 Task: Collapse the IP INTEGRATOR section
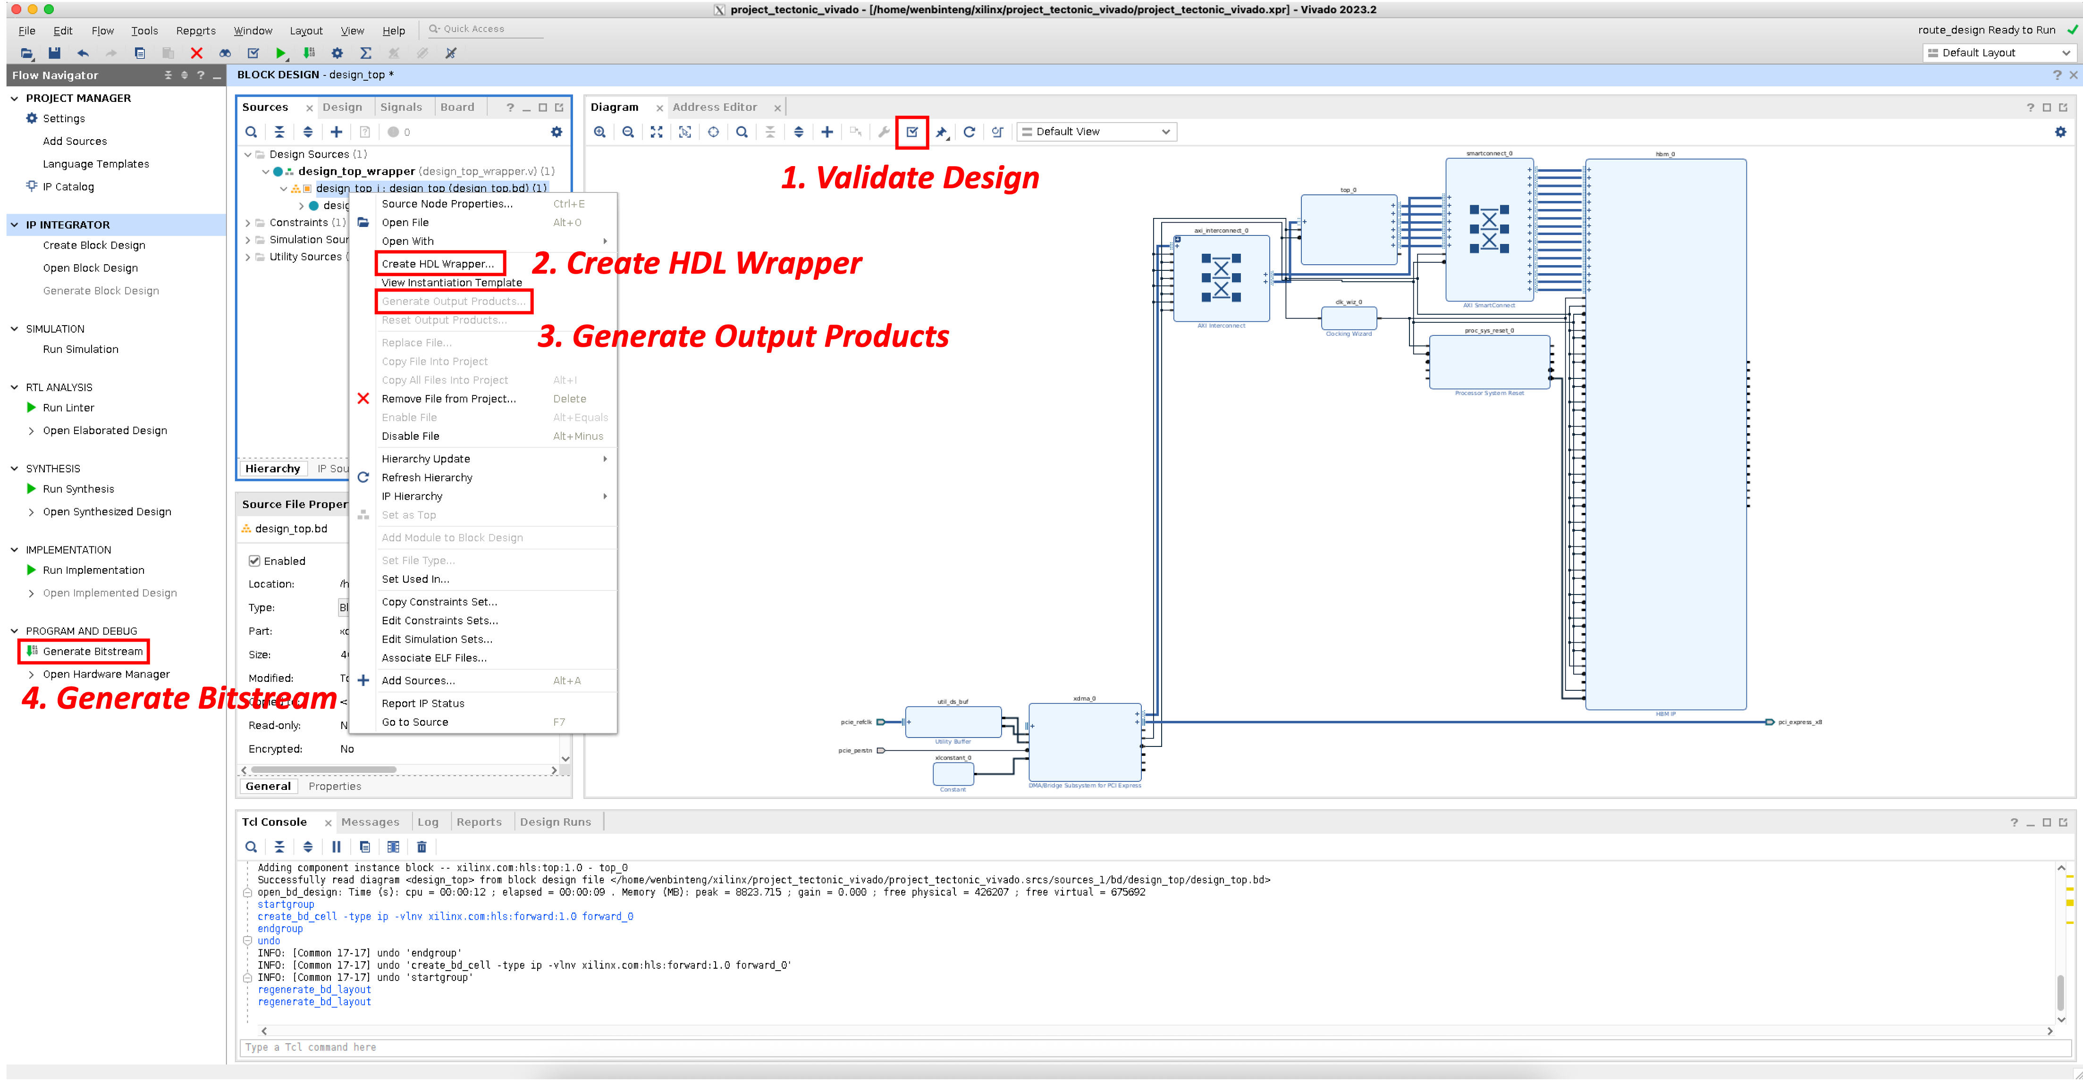[15, 225]
